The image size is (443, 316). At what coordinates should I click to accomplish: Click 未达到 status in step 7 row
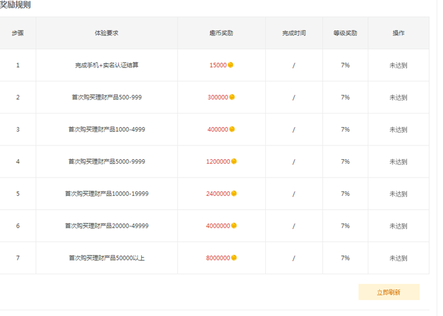click(x=398, y=258)
